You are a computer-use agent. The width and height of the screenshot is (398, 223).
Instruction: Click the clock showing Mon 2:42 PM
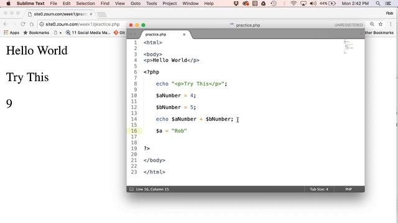355,3
